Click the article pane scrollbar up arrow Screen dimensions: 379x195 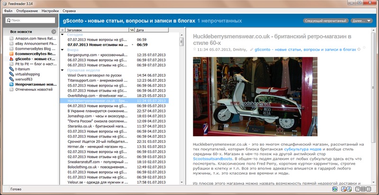(x=373, y=30)
